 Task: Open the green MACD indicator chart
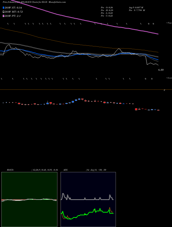[x=29, y=199]
